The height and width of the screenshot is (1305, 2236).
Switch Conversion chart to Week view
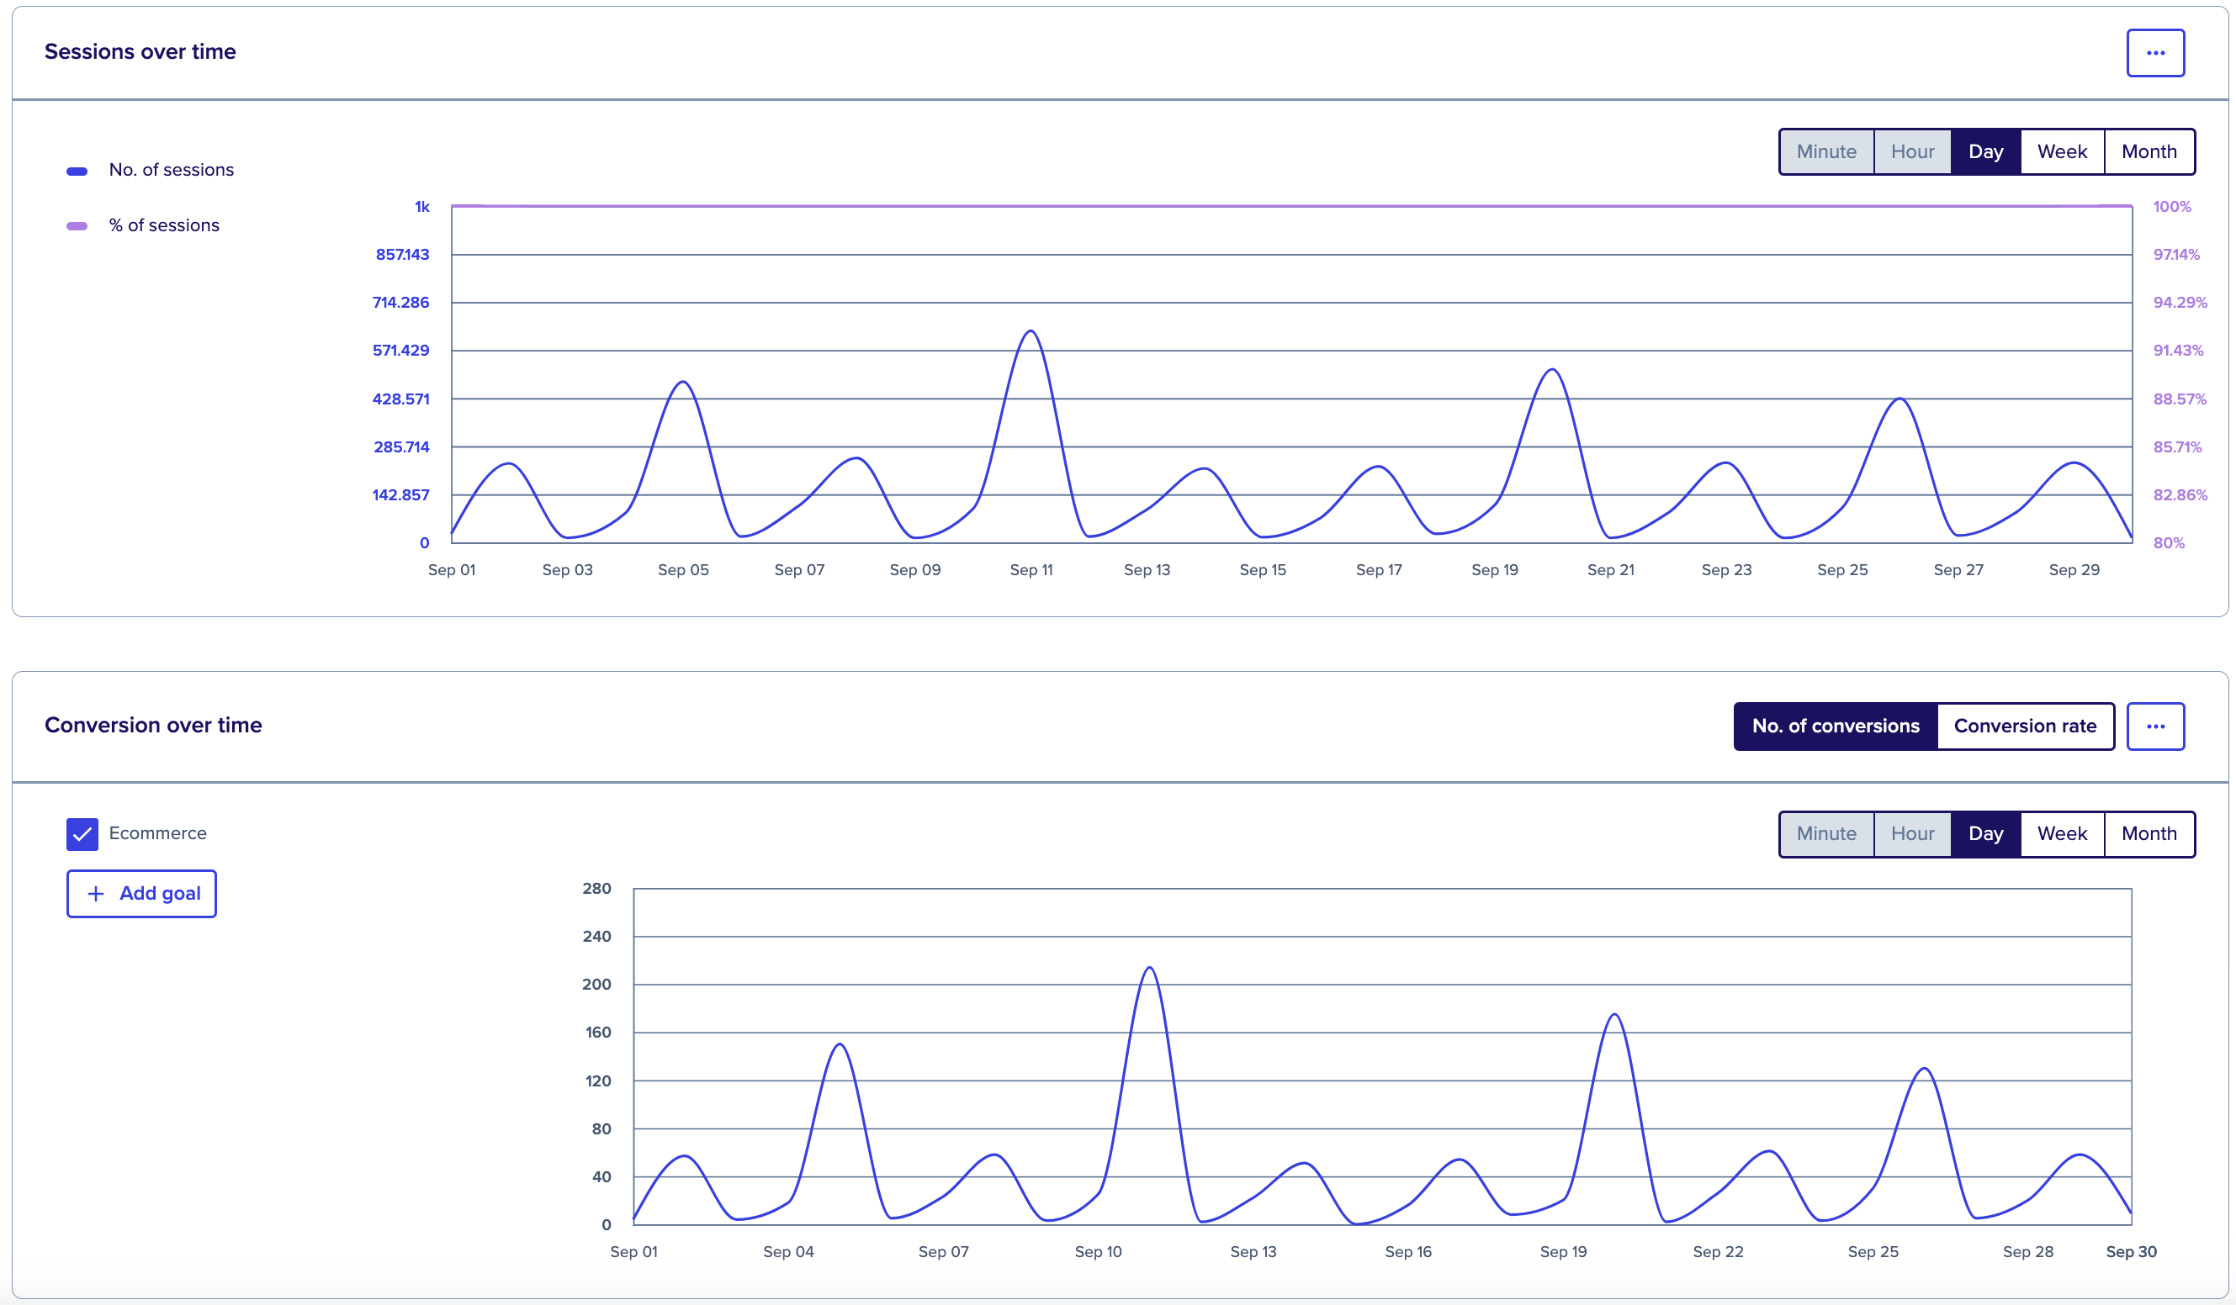tap(2061, 834)
